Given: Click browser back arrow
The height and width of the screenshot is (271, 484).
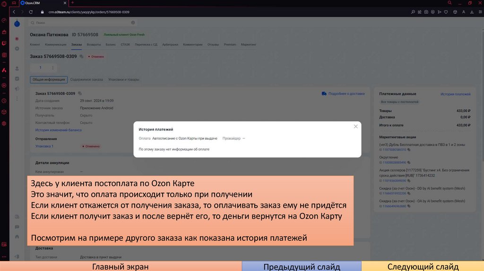Looking at the screenshot, I should 14,12.
